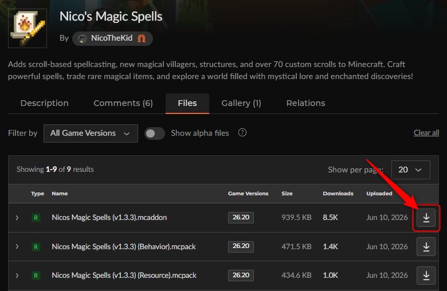Click the Downloads column header
The width and height of the screenshot is (447, 291).
338,194
